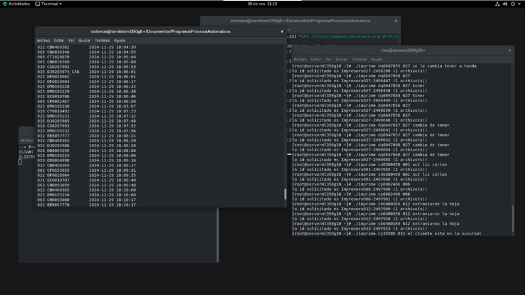Click the row '032 EE0057778' at bottom
This screenshot has height=295, width=525.
click(x=87, y=205)
